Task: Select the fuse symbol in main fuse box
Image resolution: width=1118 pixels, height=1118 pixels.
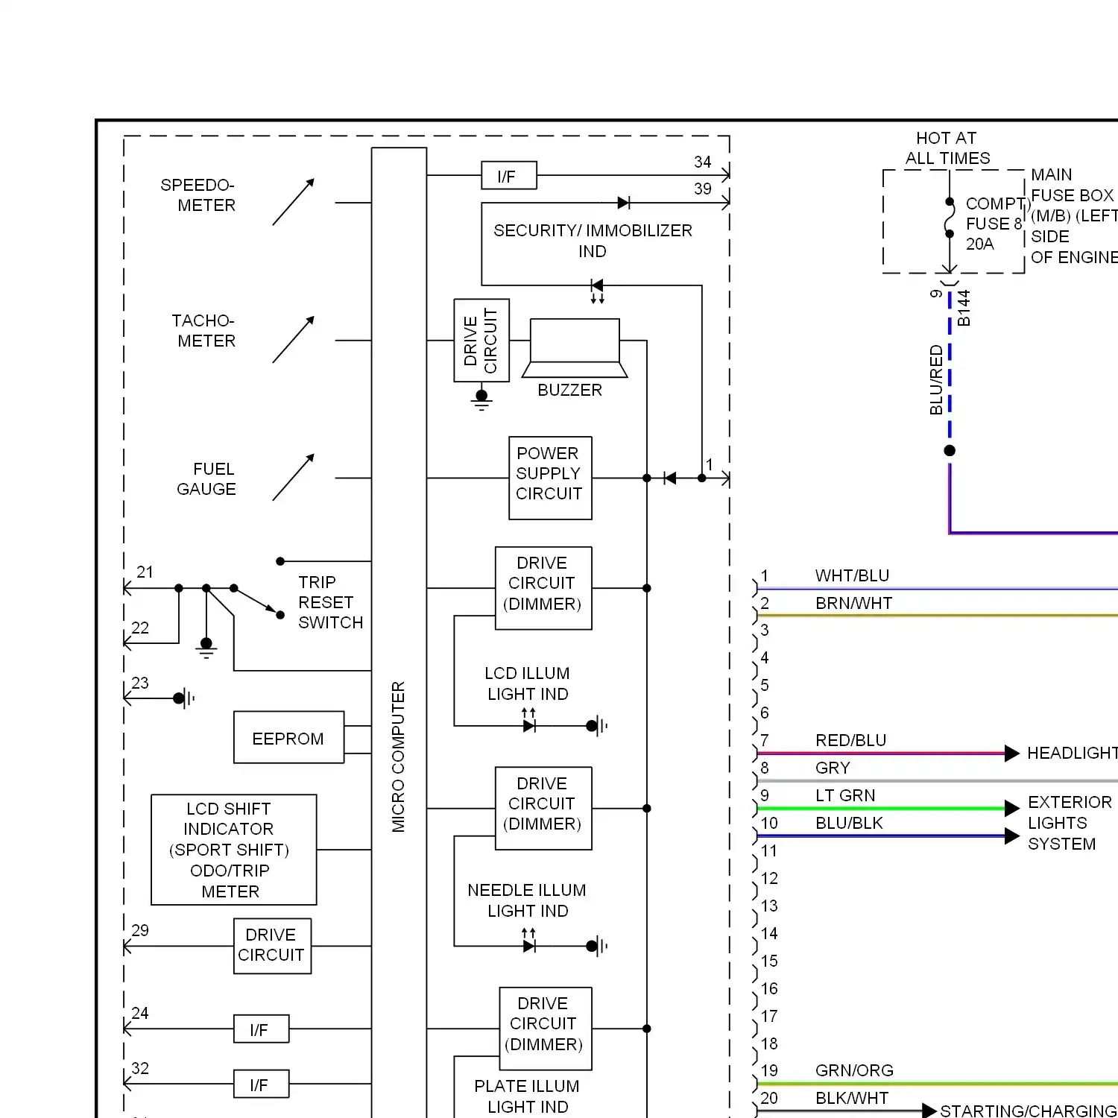Action: 950,218
